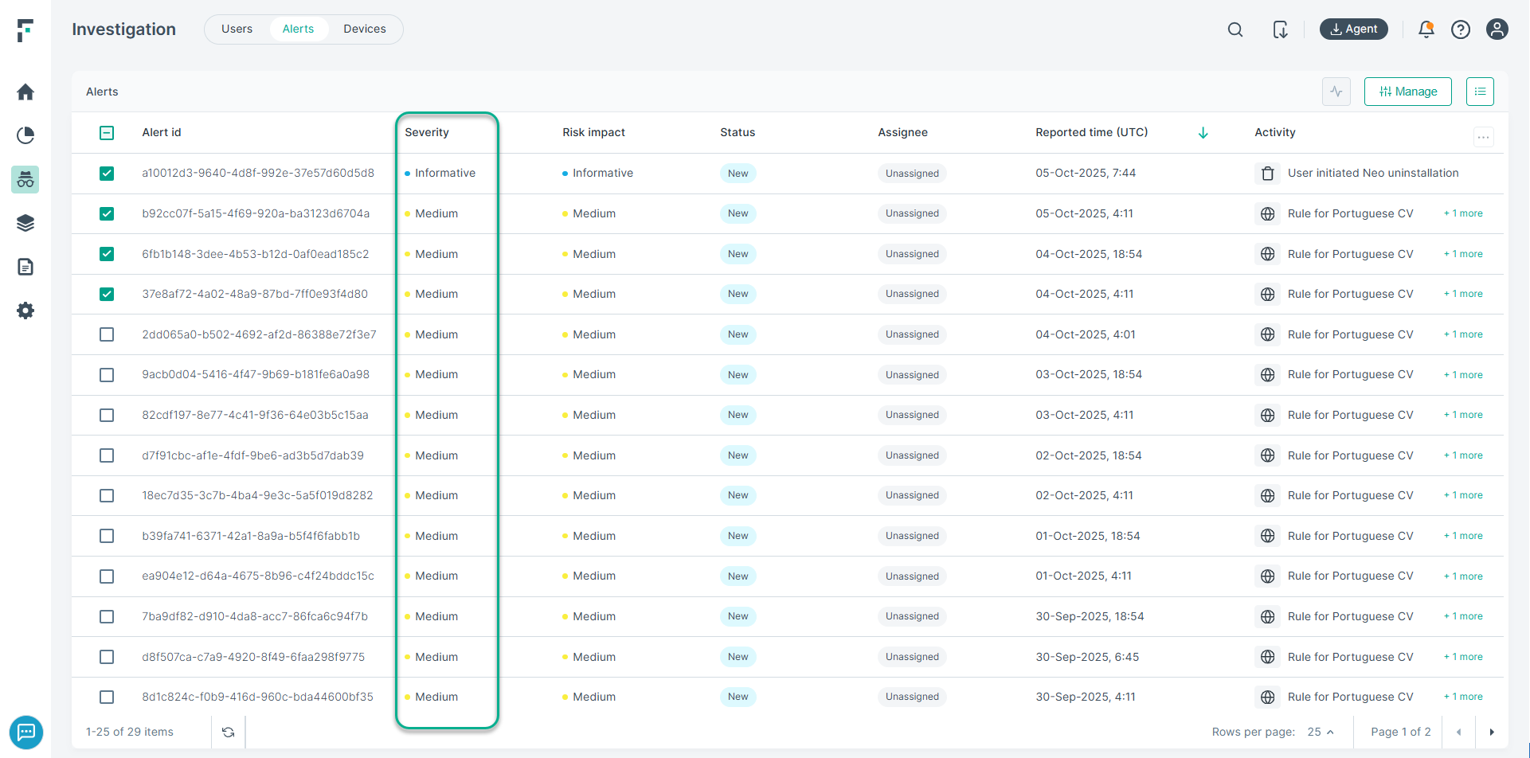Open the reports document sidebar icon
Screen dimensions: 1530x758
pyautogui.click(x=25, y=267)
